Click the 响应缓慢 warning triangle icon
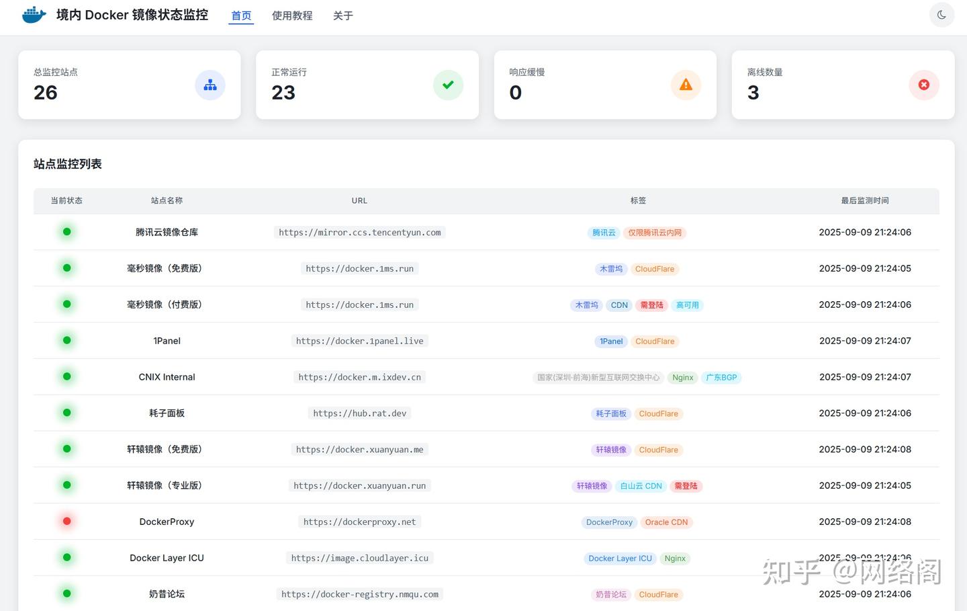 [x=686, y=85]
